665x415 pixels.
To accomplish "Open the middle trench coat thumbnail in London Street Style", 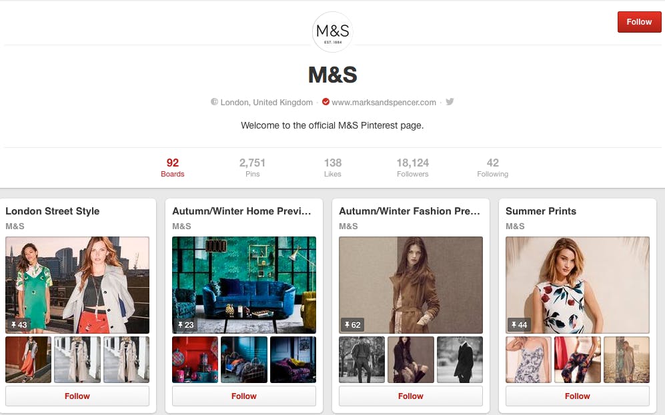I will [x=77, y=360].
